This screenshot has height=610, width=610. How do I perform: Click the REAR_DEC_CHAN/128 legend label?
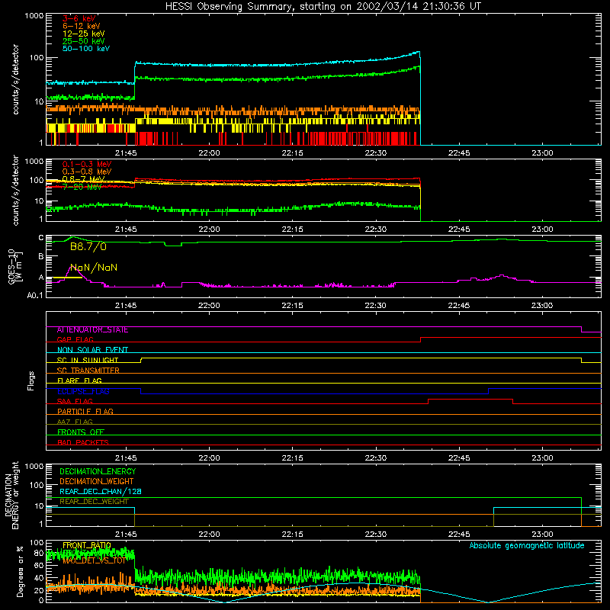(x=101, y=491)
